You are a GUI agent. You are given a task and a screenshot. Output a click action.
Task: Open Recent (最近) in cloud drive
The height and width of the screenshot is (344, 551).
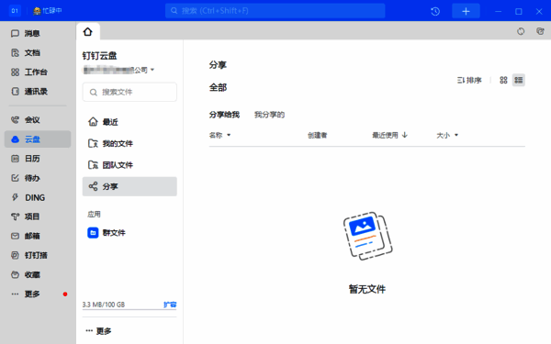tap(129, 122)
